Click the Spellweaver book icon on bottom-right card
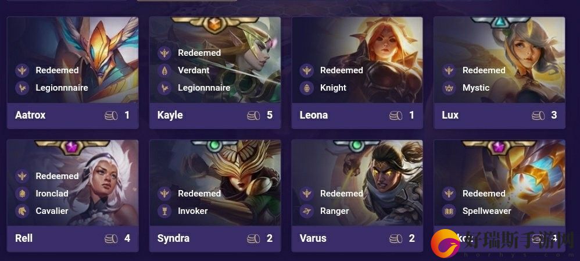 [449, 211]
